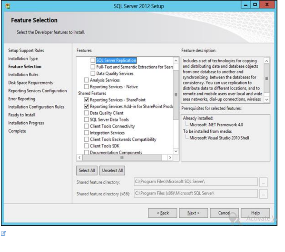
Task: Check the SQL Server Replication checkbox
Action: 93,60
